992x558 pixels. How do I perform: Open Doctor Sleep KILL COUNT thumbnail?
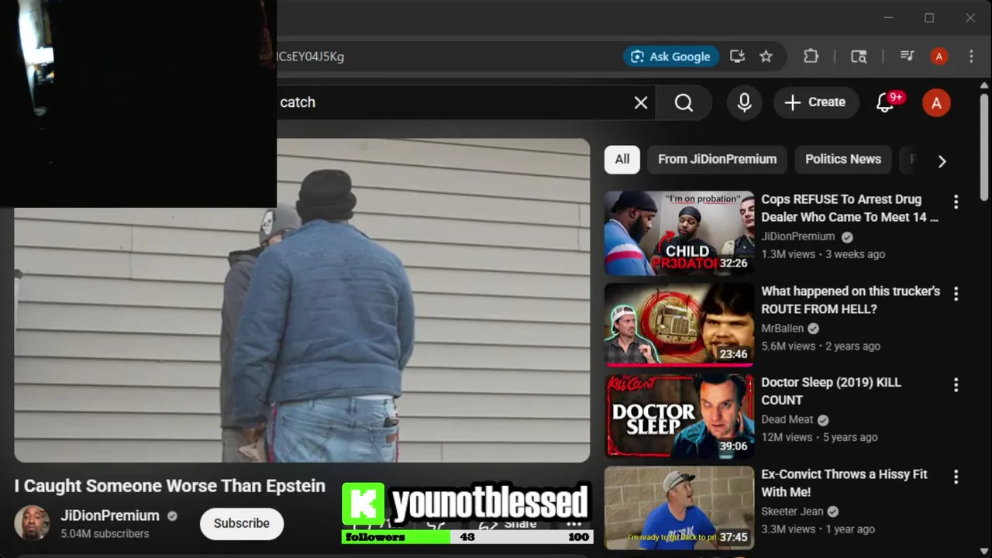(679, 415)
